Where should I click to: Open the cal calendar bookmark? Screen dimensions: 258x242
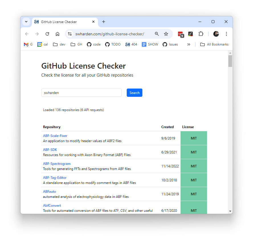[42, 44]
